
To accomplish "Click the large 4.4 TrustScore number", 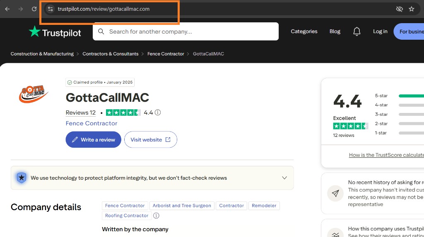I will coord(347,101).
